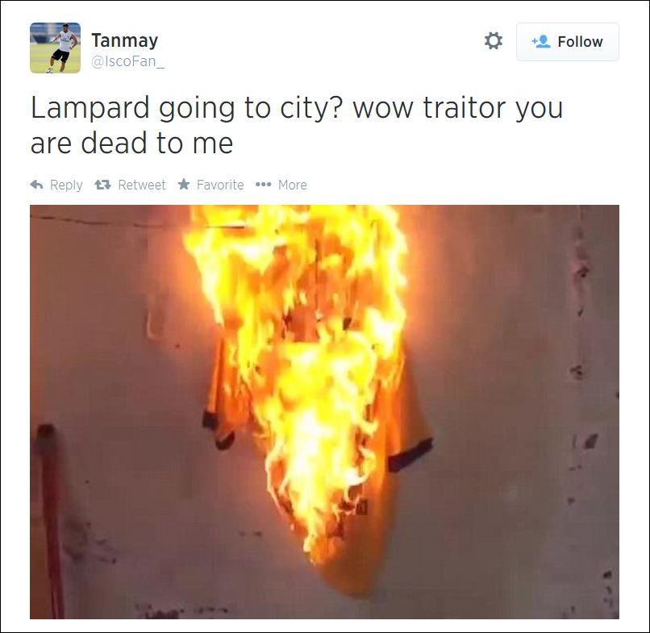Click the three-dot More icon

[263, 185]
